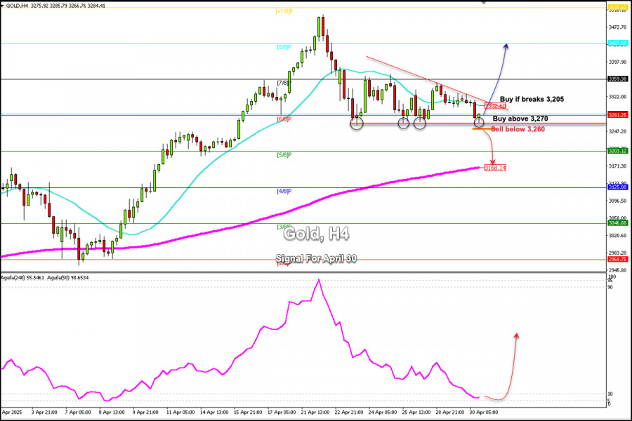Image resolution: width=632 pixels, height=421 pixels.
Task: Select the GOLD,H4 price header text
Action: 55,6
